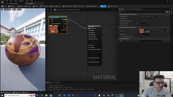The width and height of the screenshot is (173, 97).
Task: Click the Metallic input pin
Action: tap(89, 30)
